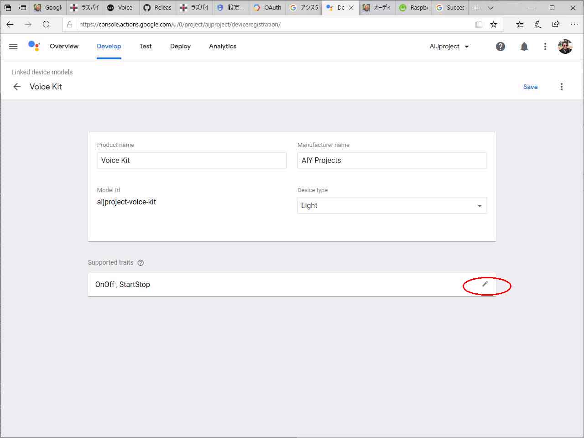This screenshot has width=584, height=438.
Task: Click browser back arrow
Action: (10, 24)
